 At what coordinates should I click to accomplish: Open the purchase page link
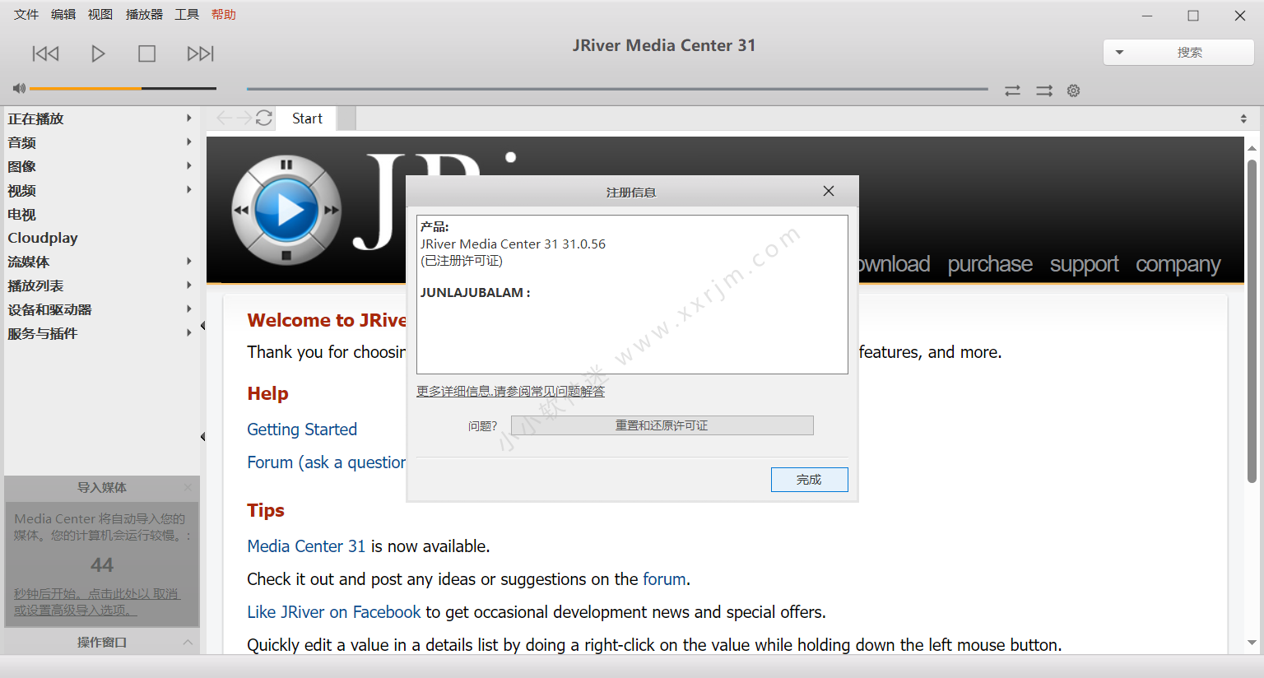990,264
